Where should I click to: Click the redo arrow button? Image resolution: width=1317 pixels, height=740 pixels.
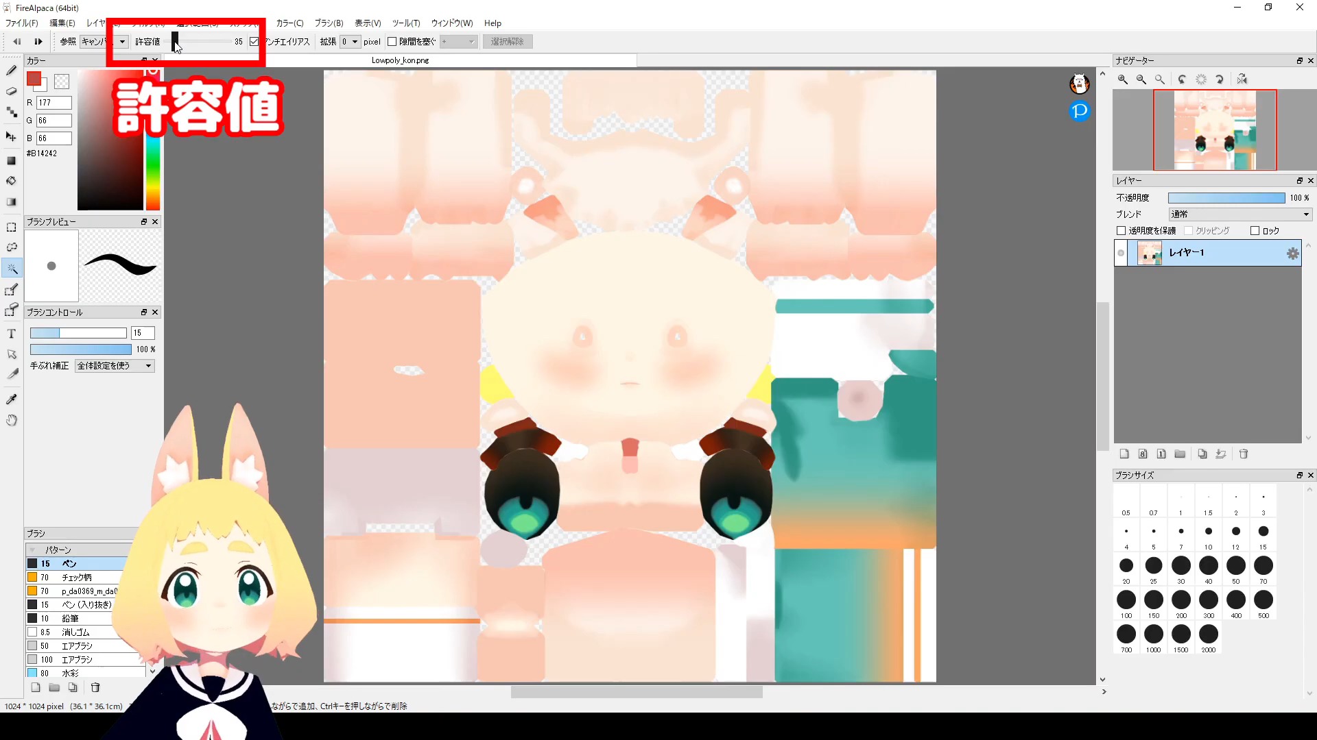pos(38,42)
